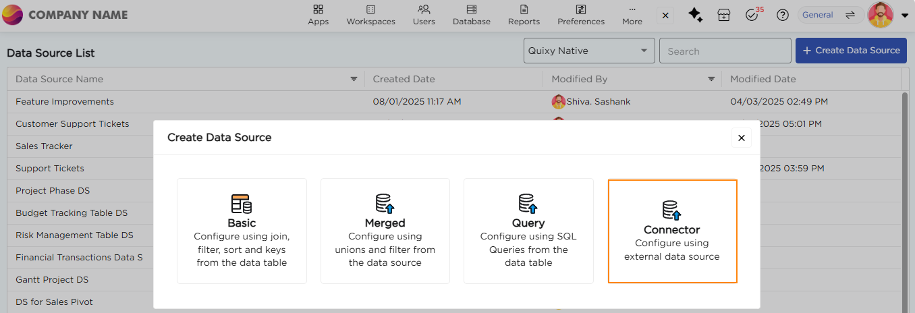
Task: Open Workspaces from the top navigation
Action: click(x=370, y=15)
